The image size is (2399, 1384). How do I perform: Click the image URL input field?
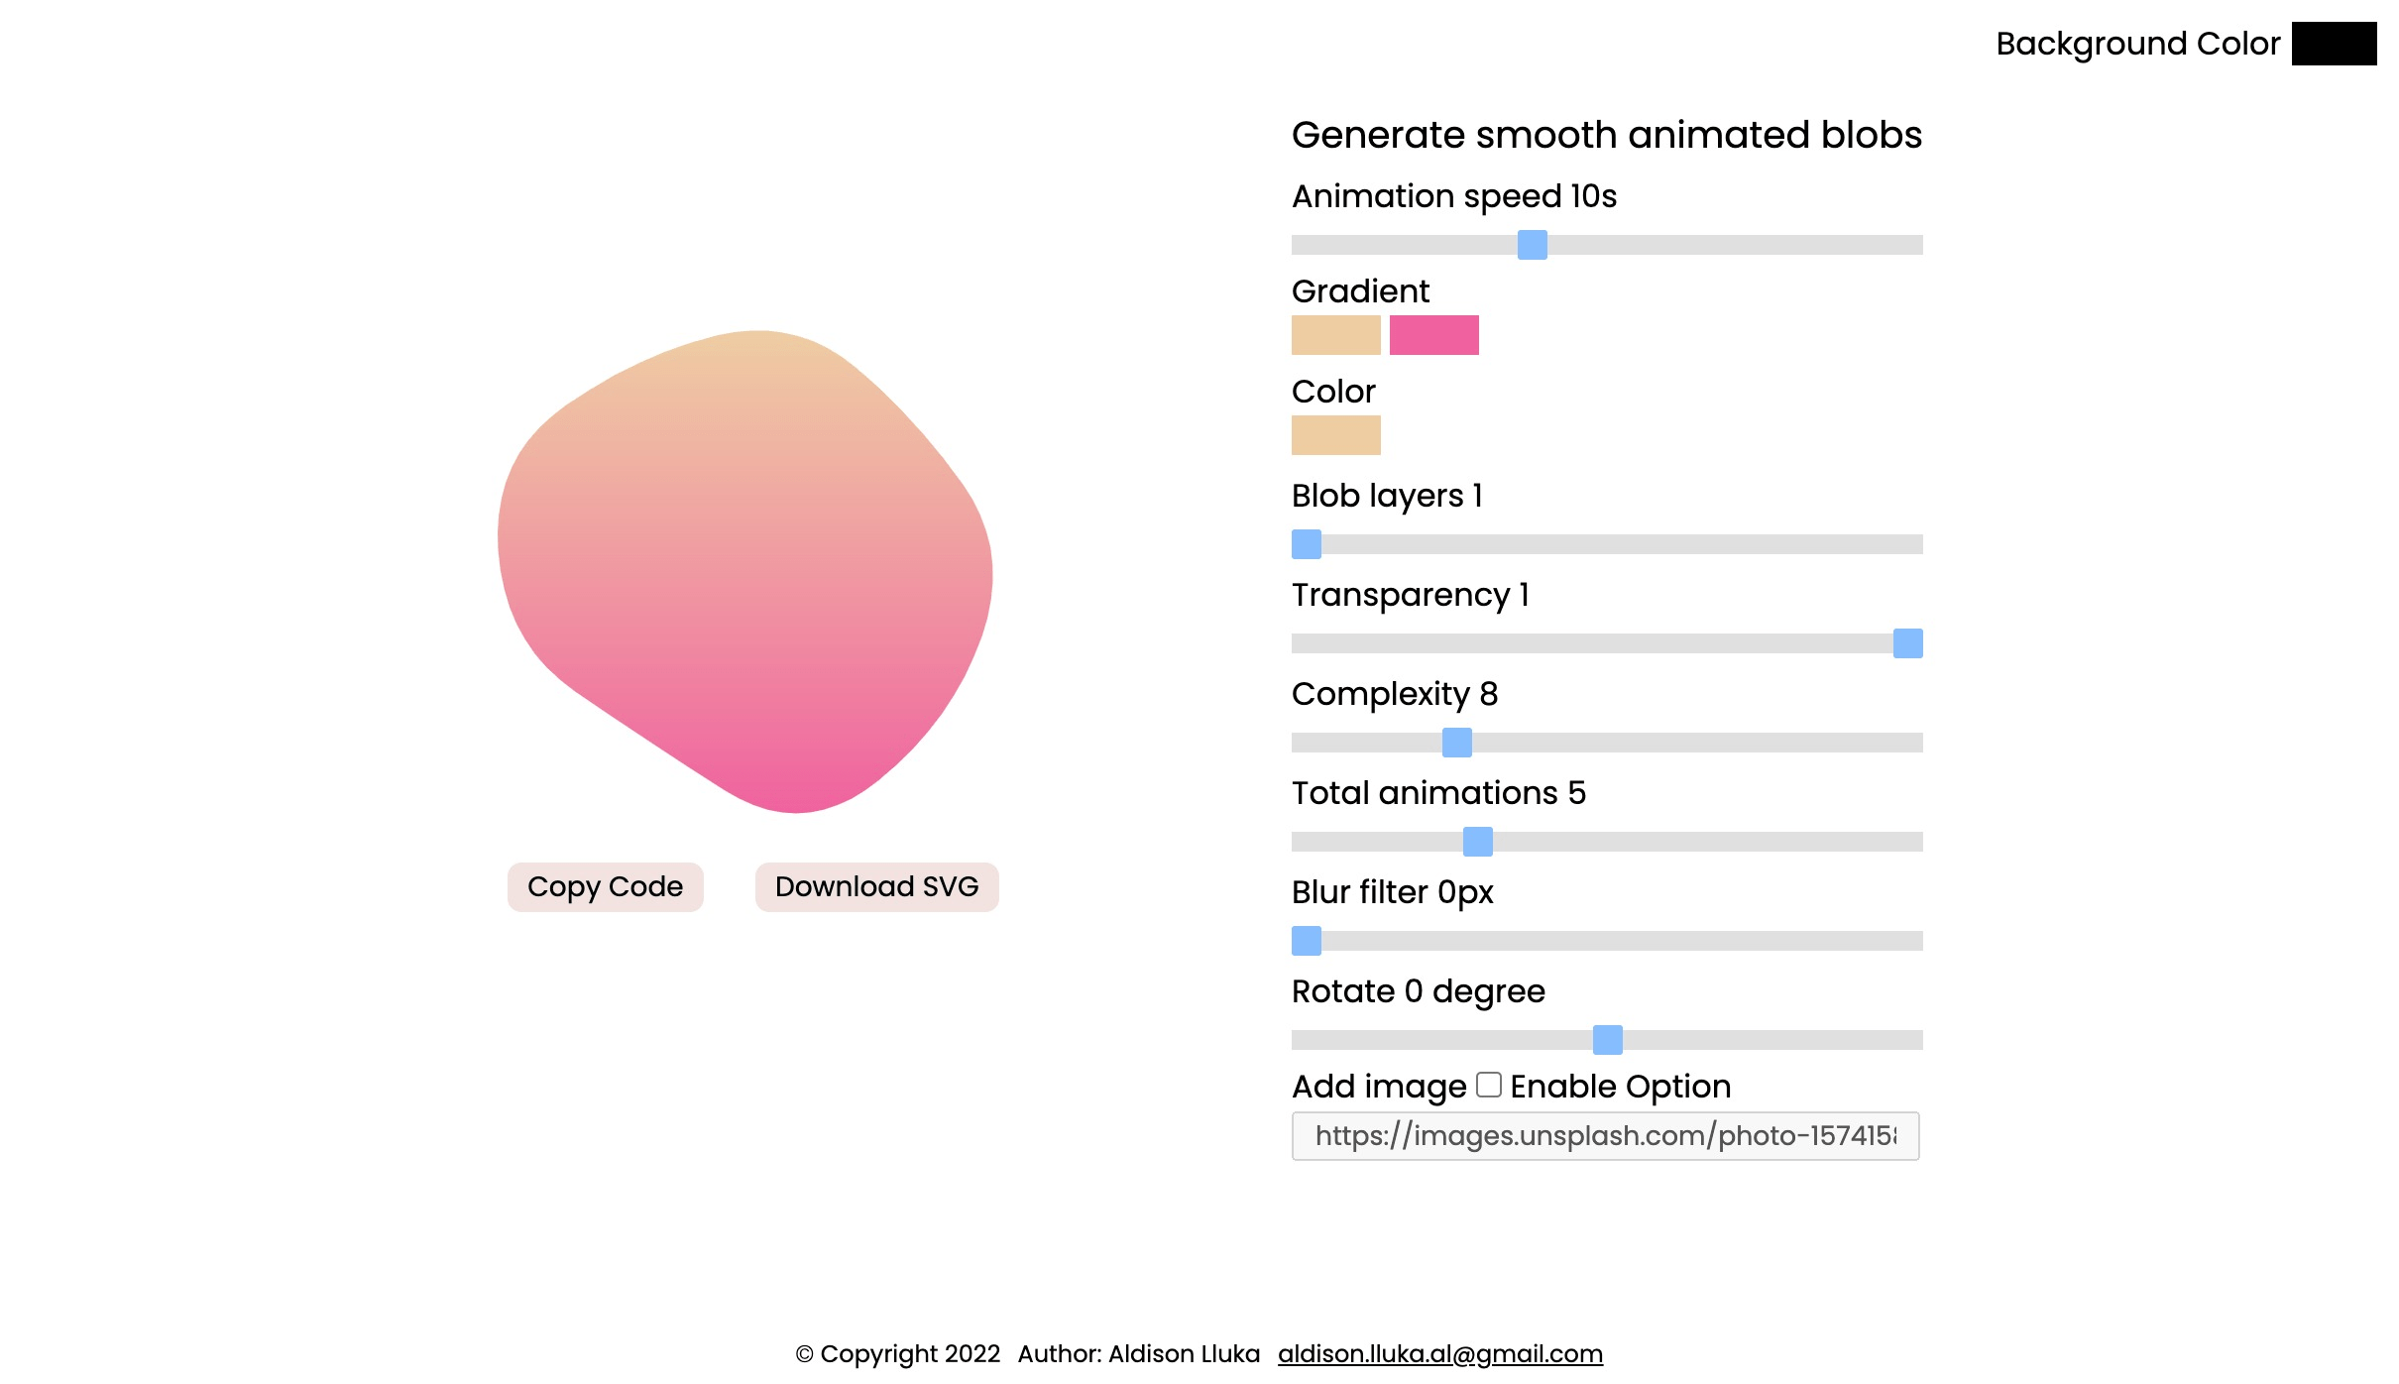1607,1135
